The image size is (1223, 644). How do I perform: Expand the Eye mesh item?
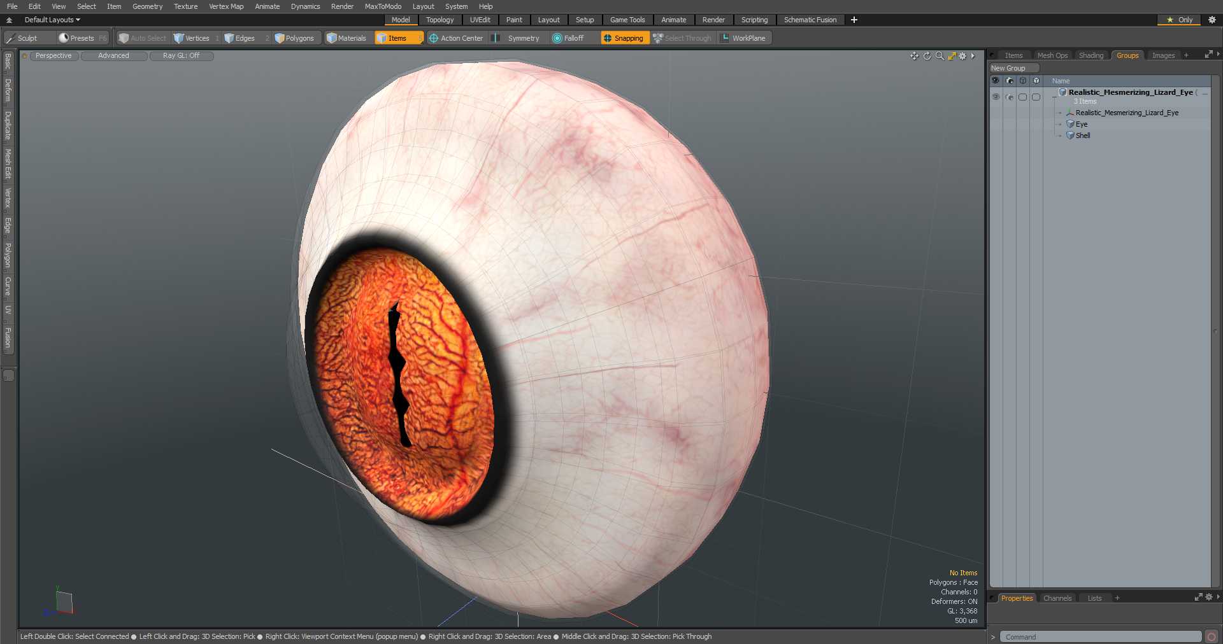click(x=1060, y=124)
